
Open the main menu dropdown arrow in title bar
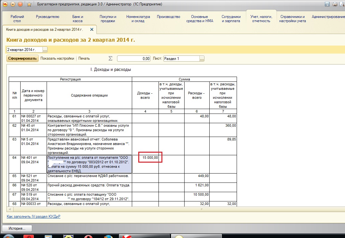click(13, 4)
